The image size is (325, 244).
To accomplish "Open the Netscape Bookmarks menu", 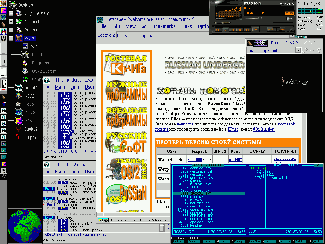I will (x=164, y=27).
